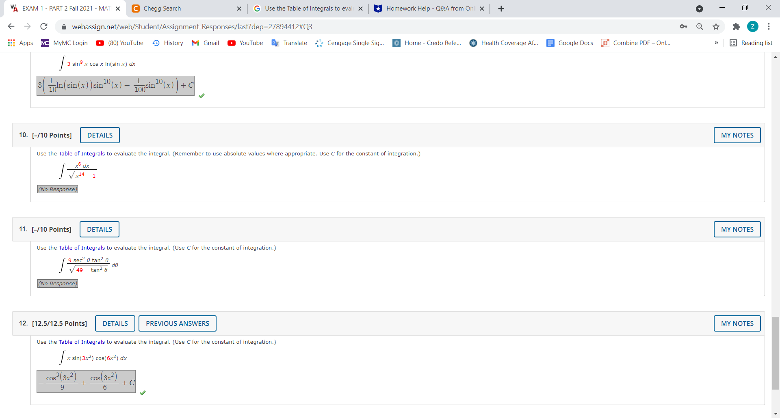Open Google Translate from the bookmarks bar
Screen dimensions: 780x418
tap(289, 43)
